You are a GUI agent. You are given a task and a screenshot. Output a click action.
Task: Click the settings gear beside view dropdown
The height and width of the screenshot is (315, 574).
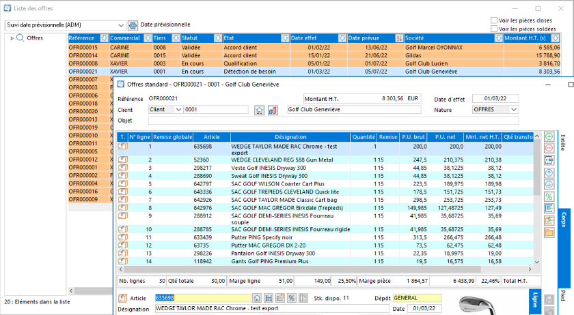(x=133, y=25)
